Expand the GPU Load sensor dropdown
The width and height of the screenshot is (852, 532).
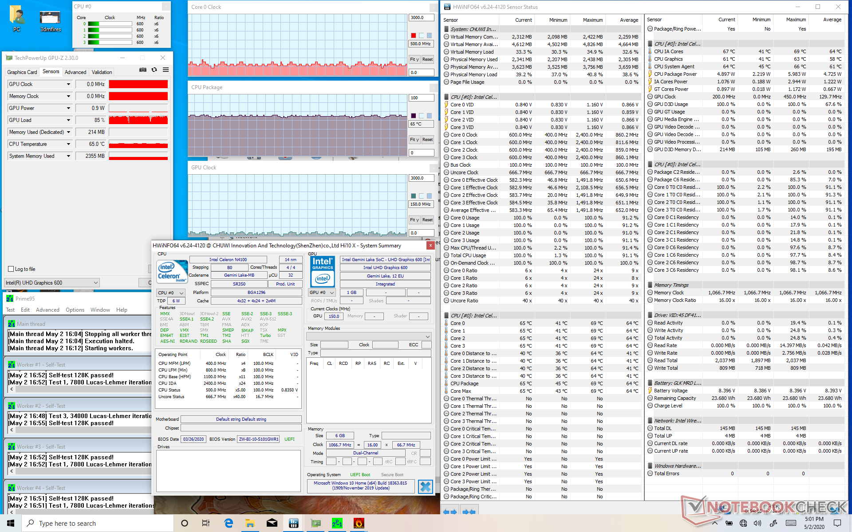[x=68, y=120]
